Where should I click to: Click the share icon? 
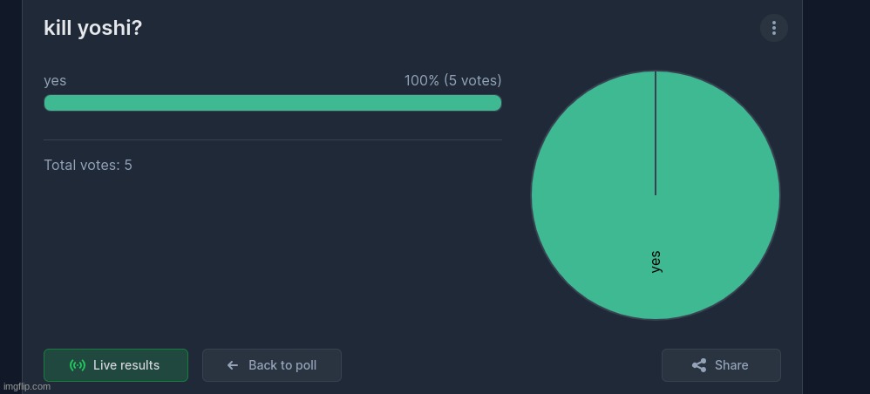[699, 365]
